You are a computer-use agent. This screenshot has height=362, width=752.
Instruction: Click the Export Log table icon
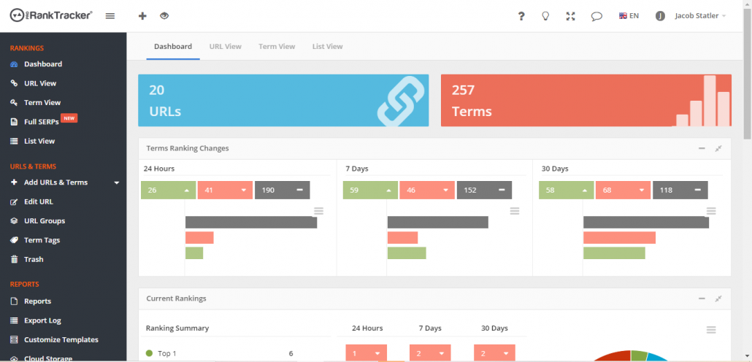(x=14, y=320)
